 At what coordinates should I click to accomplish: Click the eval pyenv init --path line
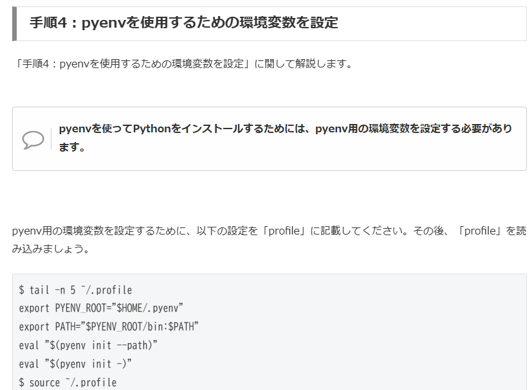pos(88,346)
